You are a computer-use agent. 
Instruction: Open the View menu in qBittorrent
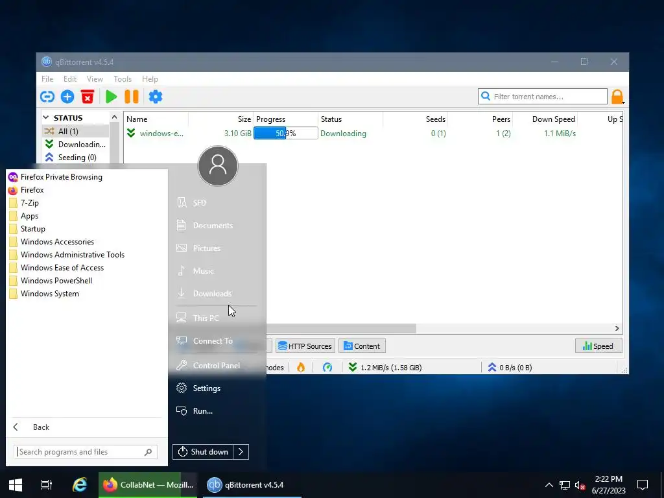[95, 78]
